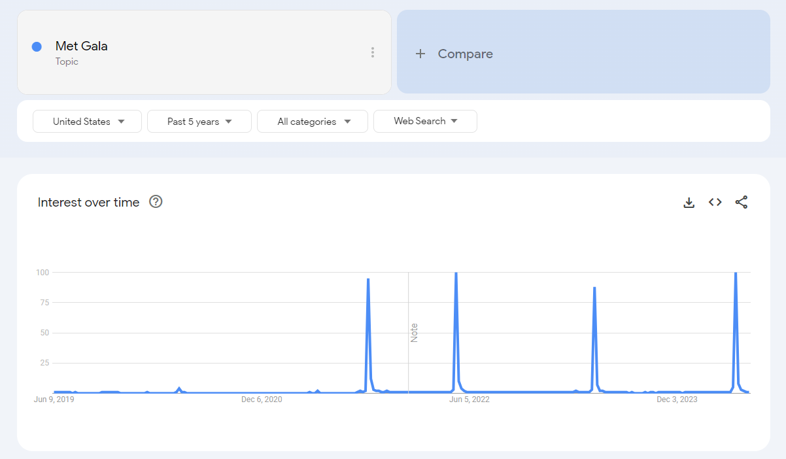Open the United States region dropdown

(x=88, y=122)
